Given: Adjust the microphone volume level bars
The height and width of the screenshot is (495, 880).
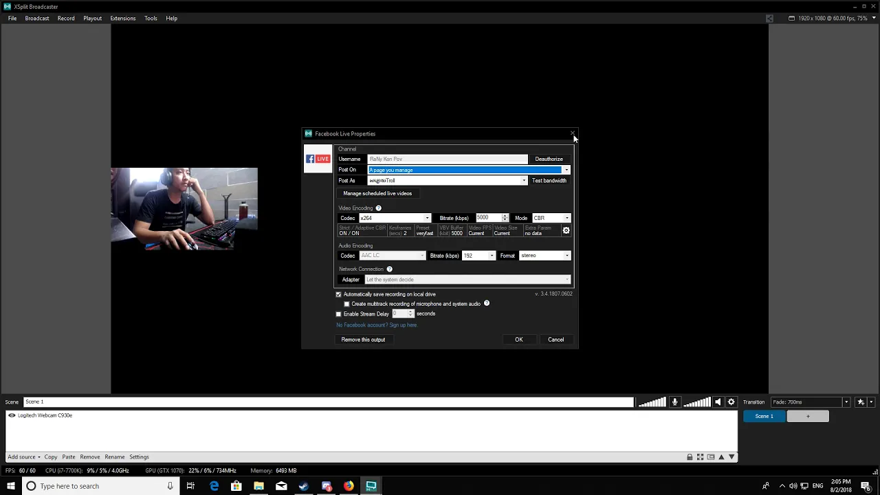Looking at the screenshot, I should click(x=652, y=402).
